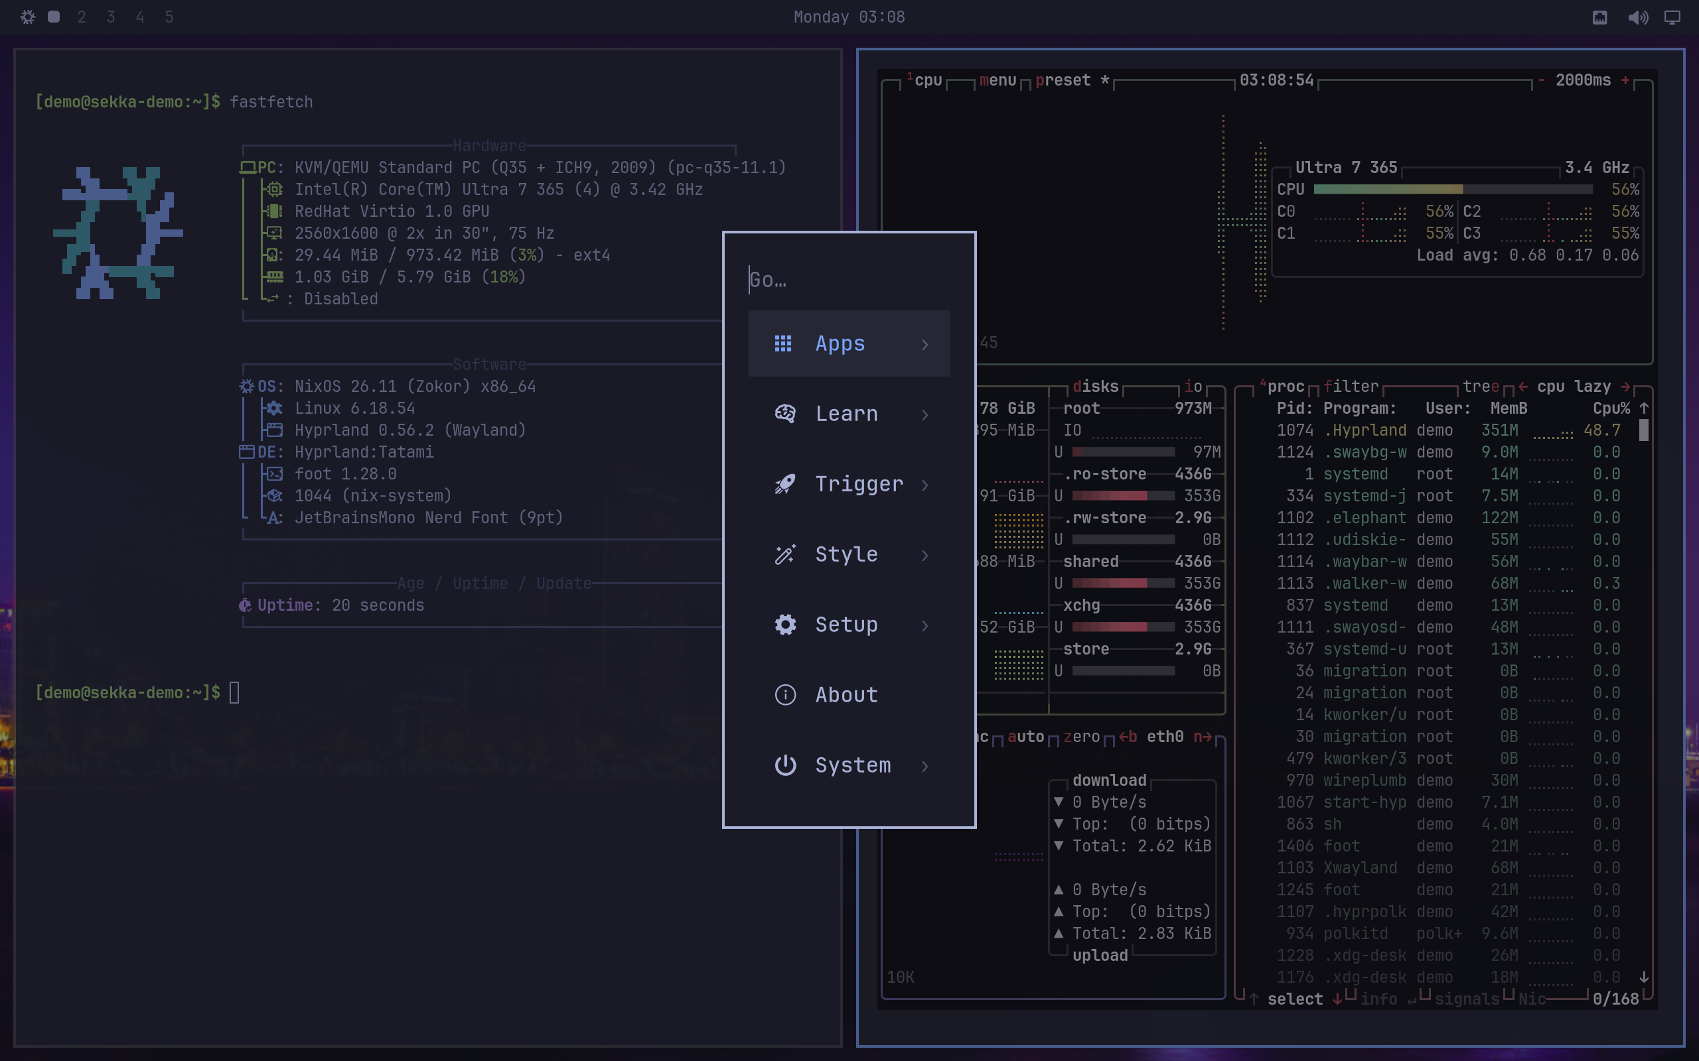Toggle btop lazy CPU sorting
This screenshot has height=1061, width=1699.
(1592, 387)
